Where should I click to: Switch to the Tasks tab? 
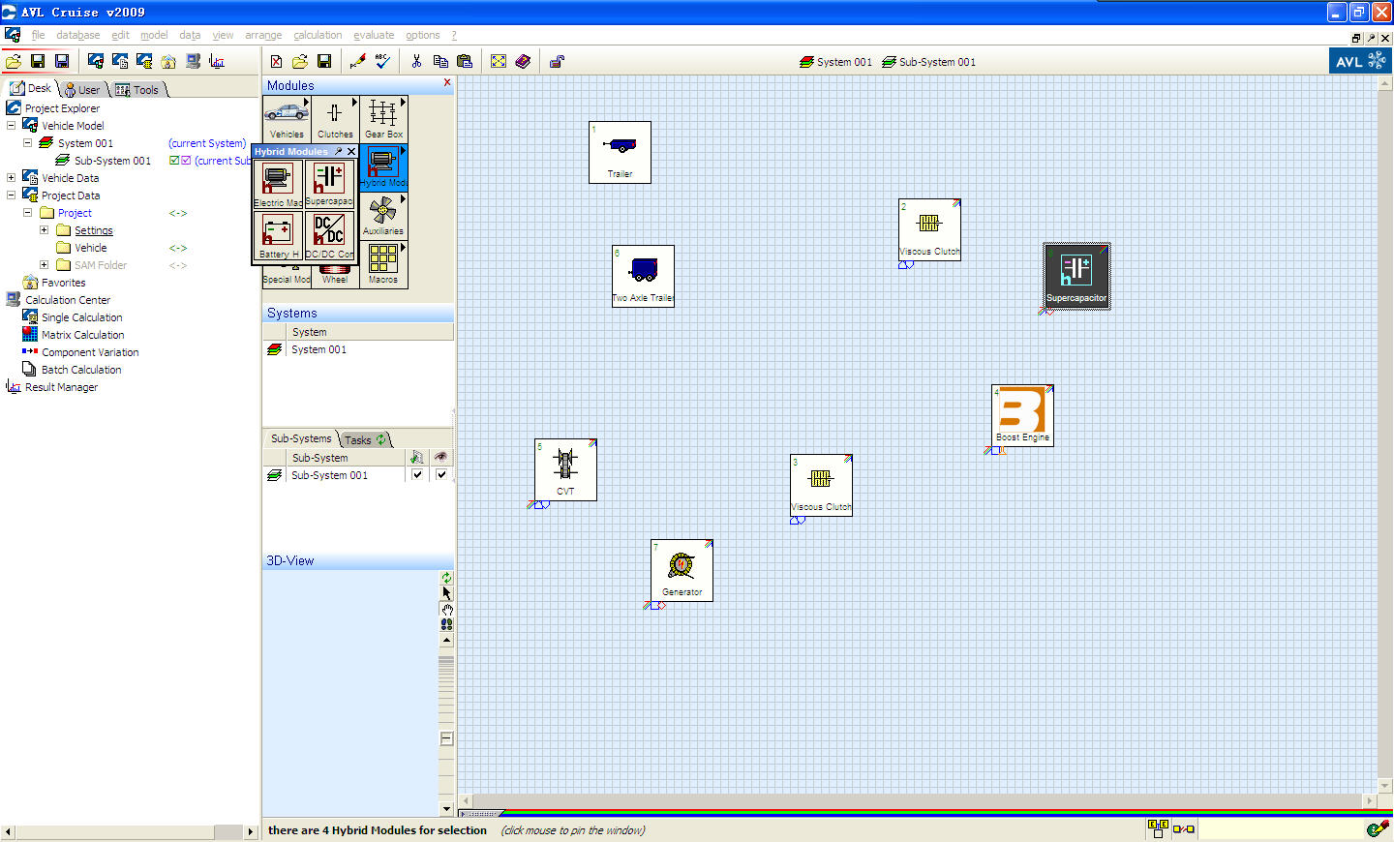click(365, 439)
